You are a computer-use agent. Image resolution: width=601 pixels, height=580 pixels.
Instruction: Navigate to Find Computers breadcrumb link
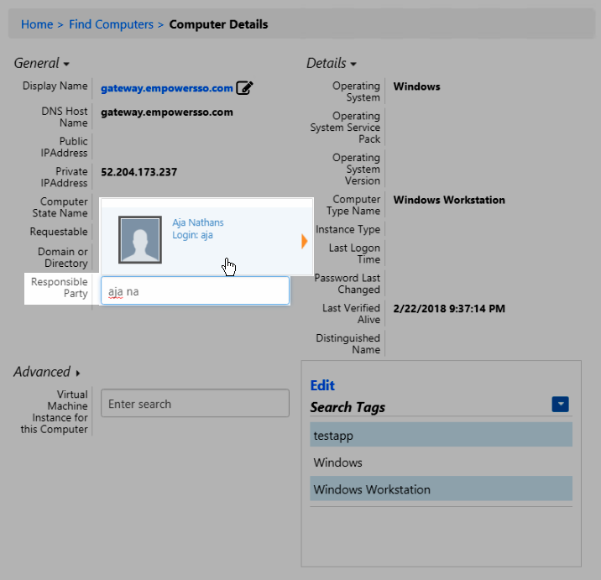(111, 24)
